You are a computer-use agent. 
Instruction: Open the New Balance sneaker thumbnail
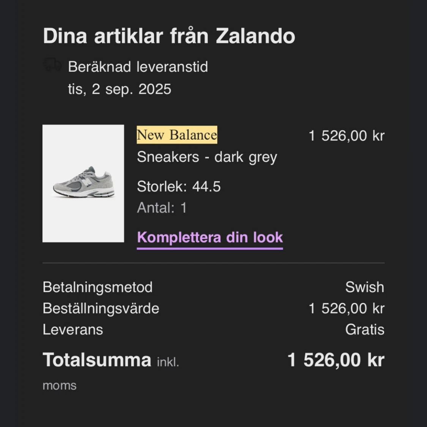(x=83, y=183)
